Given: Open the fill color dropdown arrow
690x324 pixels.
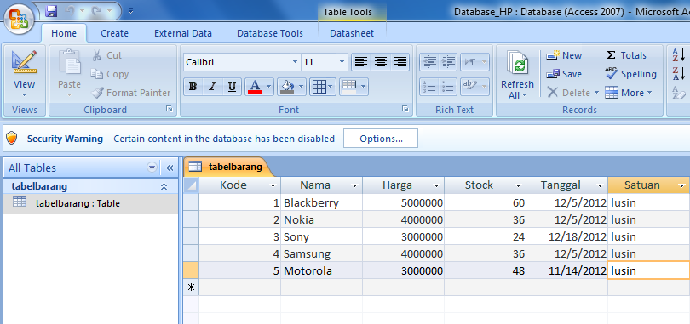Looking at the screenshot, I should coord(302,87).
